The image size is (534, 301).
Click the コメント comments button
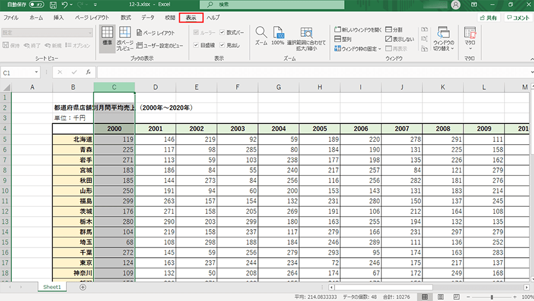pos(518,18)
